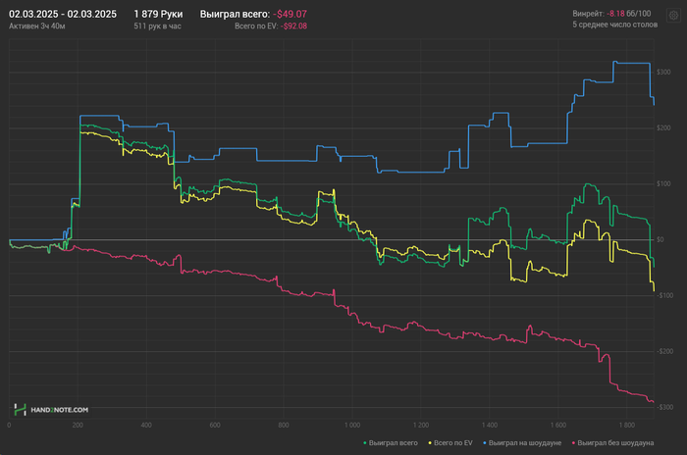The height and width of the screenshot is (455, 687).
Task: Click the '1 800' x-axis tick label
Action: [626, 425]
